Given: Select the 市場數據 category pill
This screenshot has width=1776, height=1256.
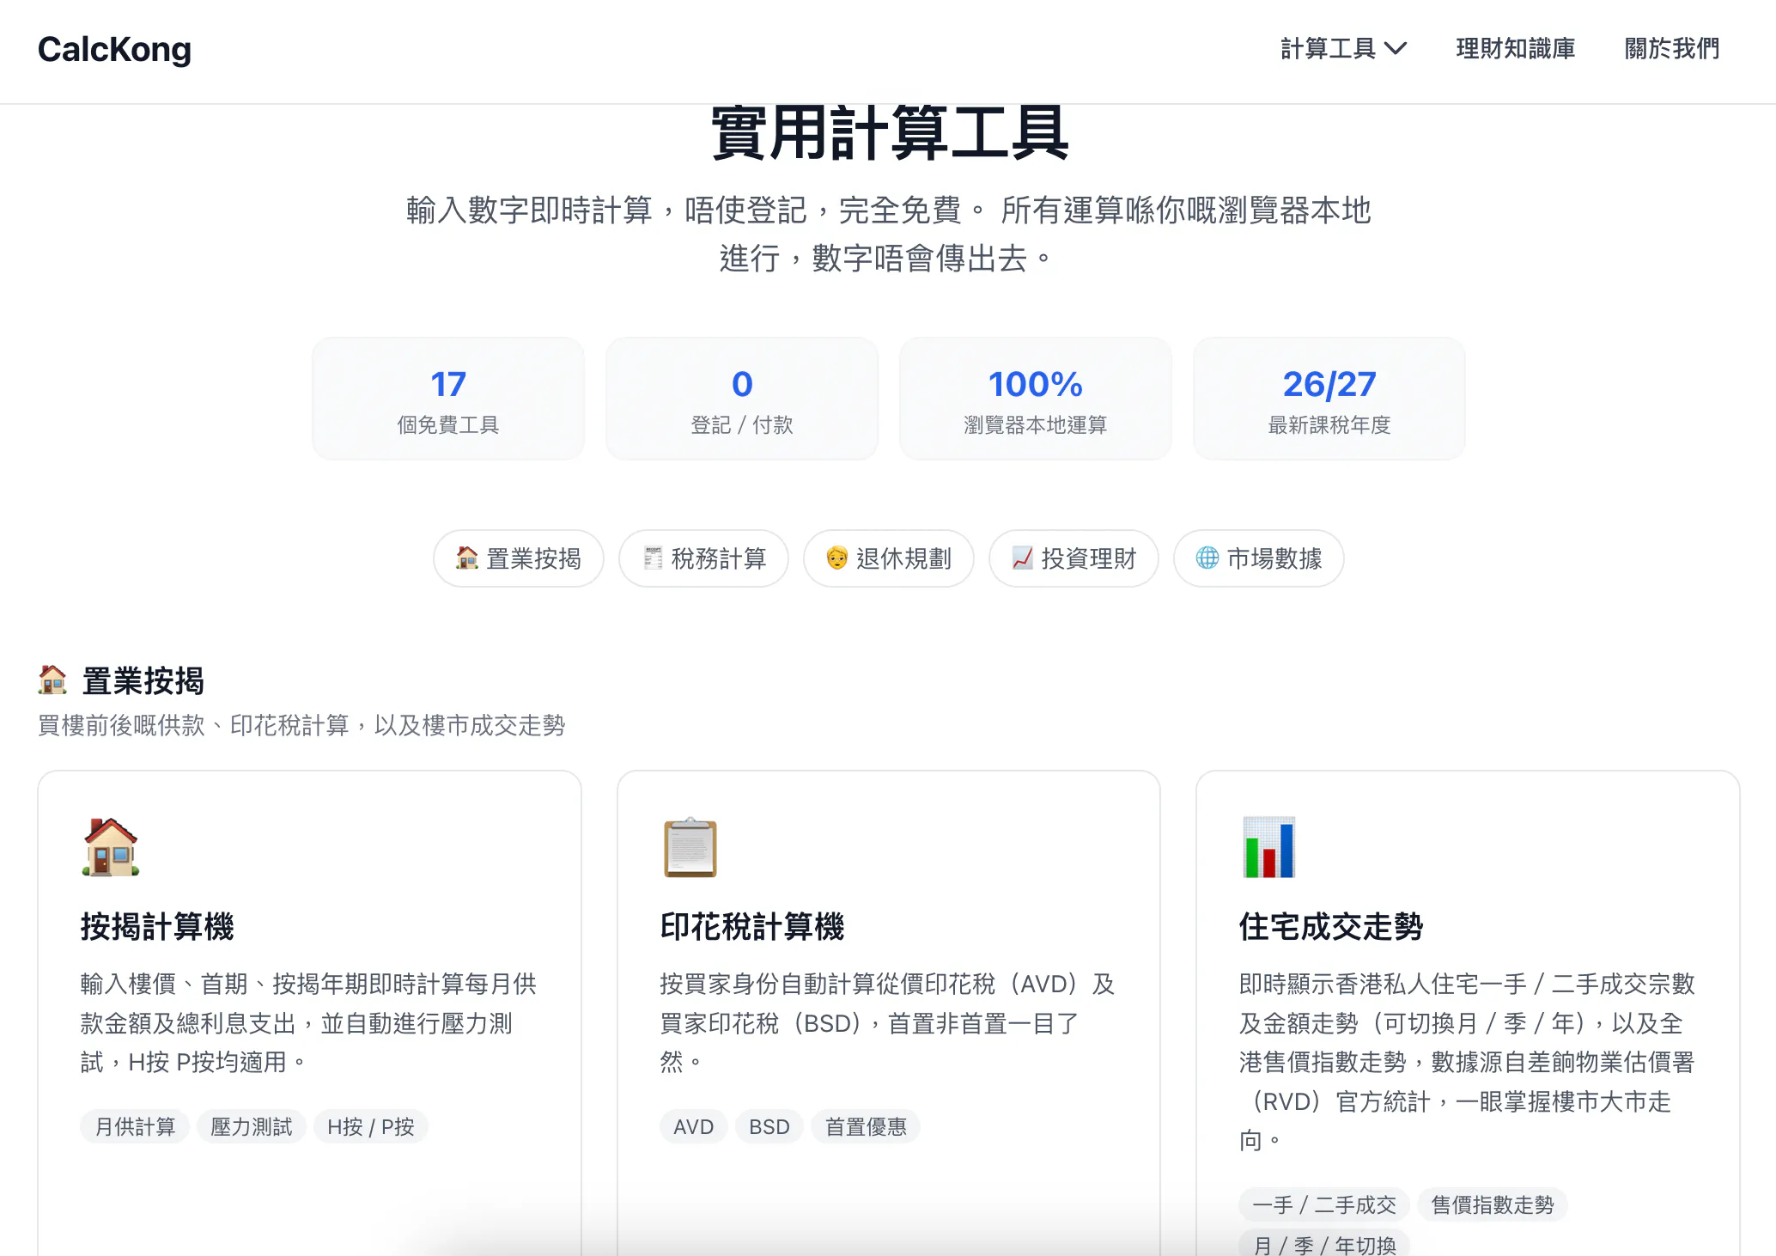Looking at the screenshot, I should pos(1259,558).
